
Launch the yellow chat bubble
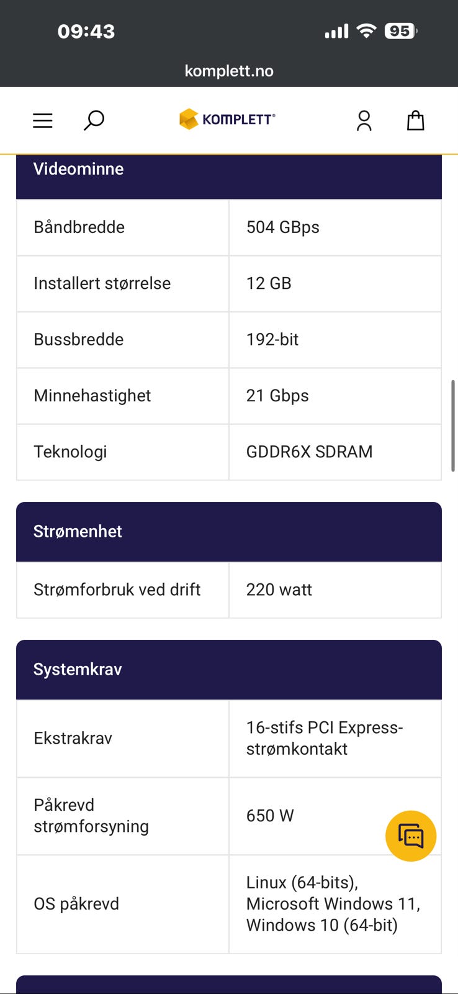pos(411,836)
